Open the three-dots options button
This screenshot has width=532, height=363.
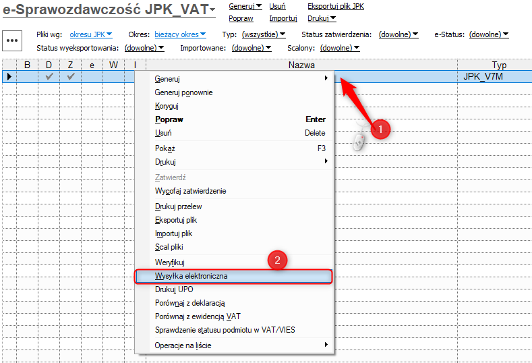coord(12,40)
